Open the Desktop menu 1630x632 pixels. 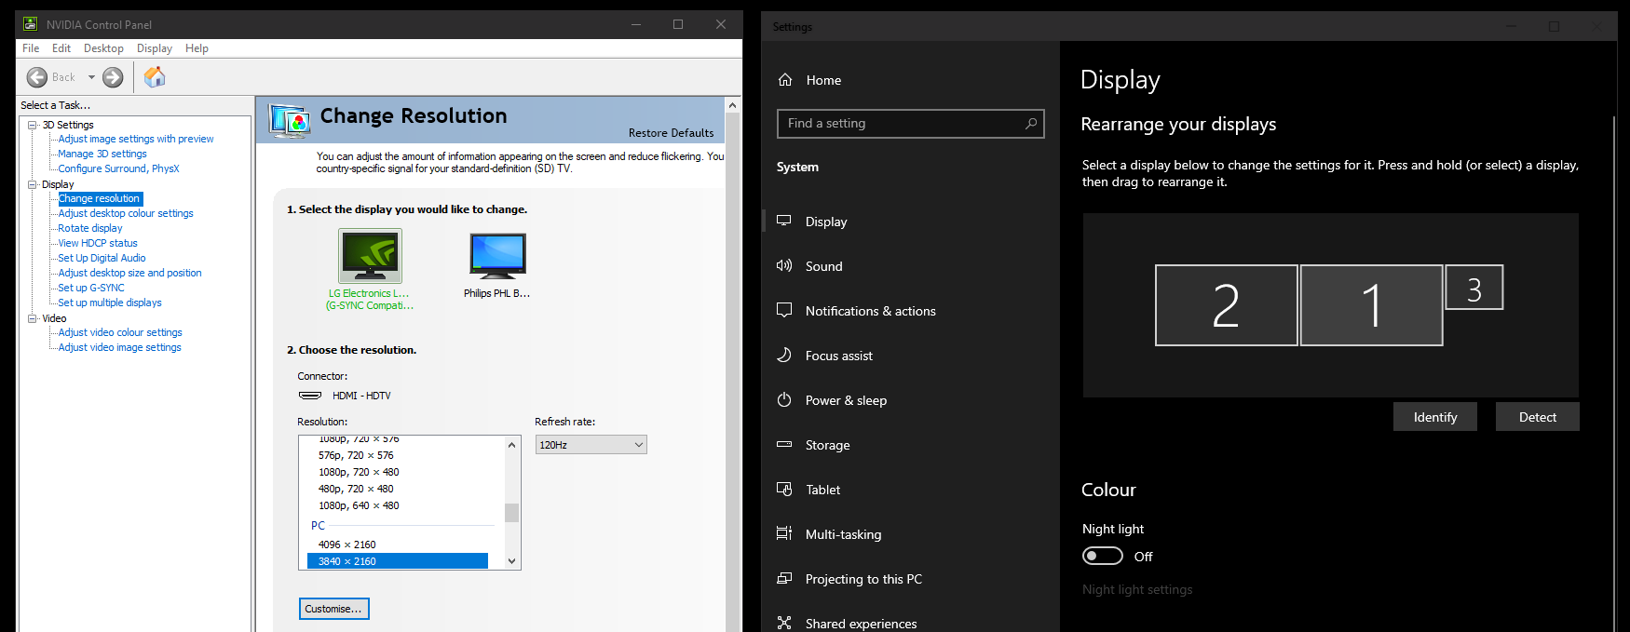tap(103, 48)
